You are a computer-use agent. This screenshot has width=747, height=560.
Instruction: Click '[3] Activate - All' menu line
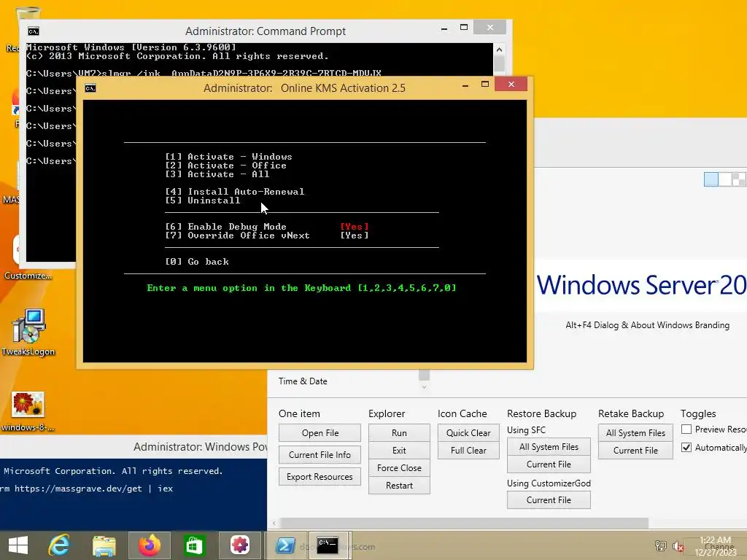tap(217, 174)
